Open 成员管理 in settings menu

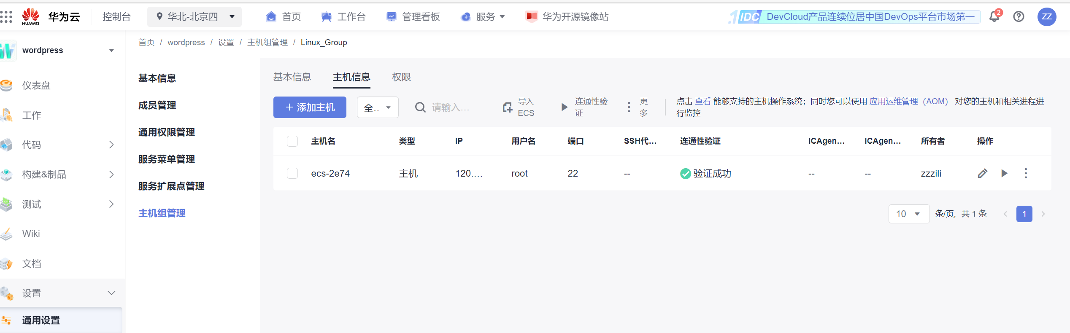pos(157,105)
